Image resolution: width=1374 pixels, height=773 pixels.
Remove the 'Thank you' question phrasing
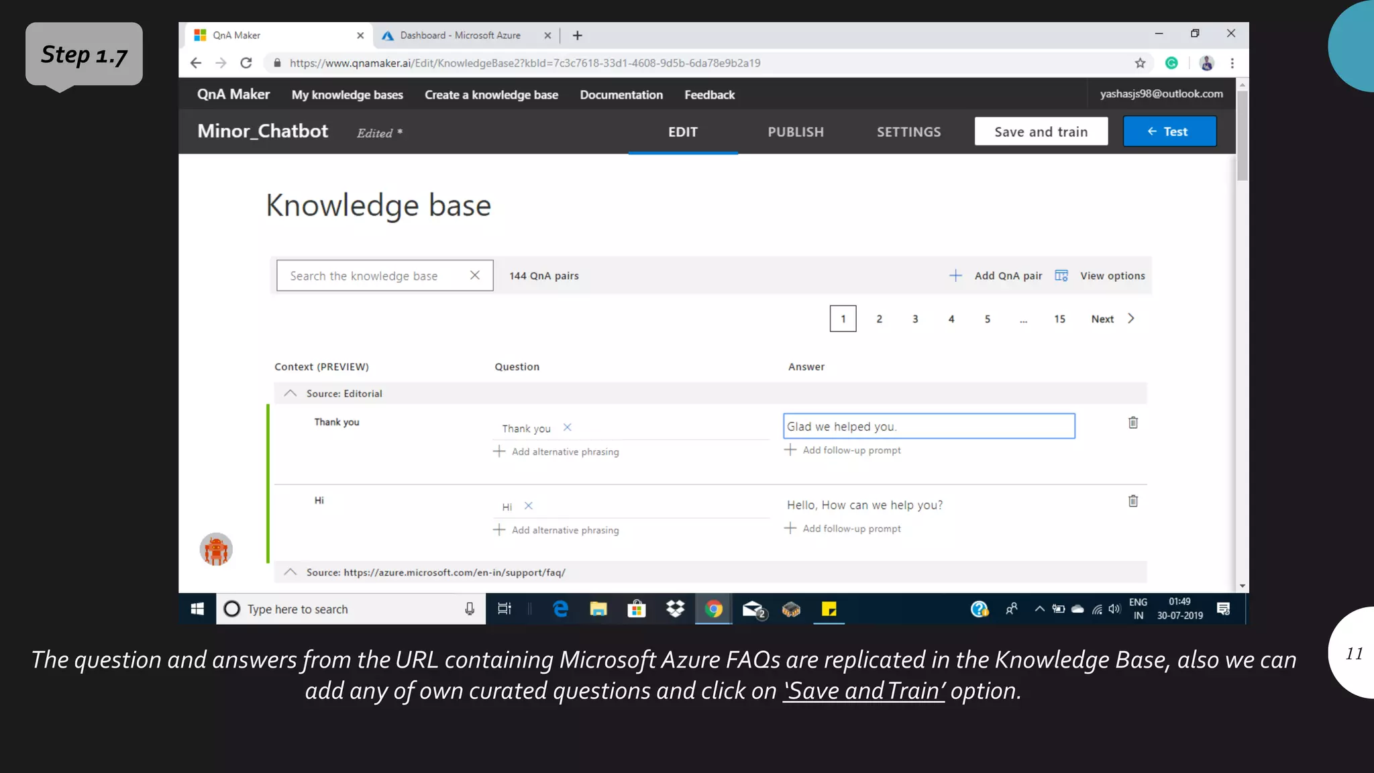567,427
